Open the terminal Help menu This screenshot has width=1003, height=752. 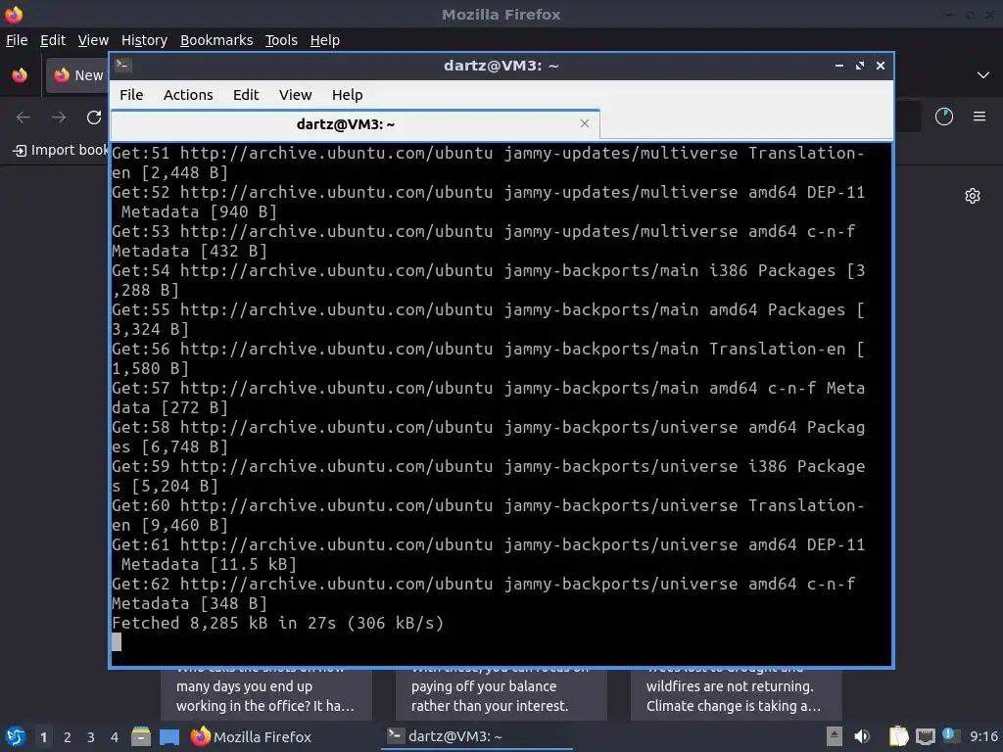tap(348, 95)
